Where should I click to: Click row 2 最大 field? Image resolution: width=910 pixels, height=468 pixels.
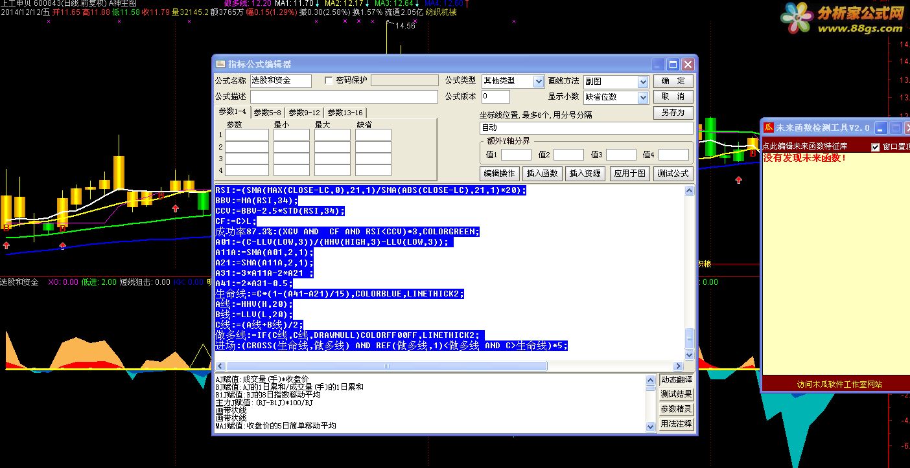[x=332, y=147]
